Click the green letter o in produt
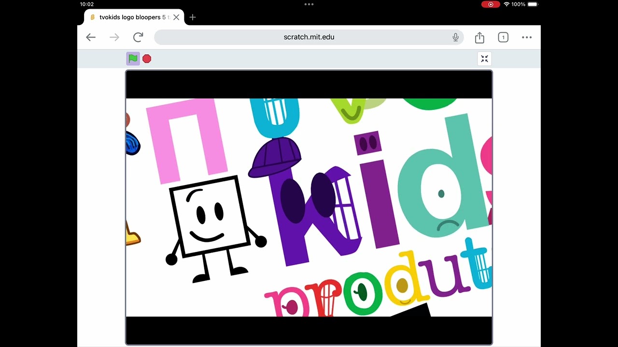Image resolution: width=618 pixels, height=347 pixels. (363, 294)
